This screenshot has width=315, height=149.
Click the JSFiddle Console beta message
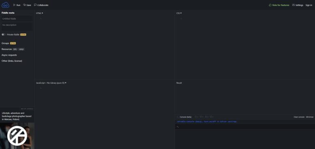coord(207,122)
